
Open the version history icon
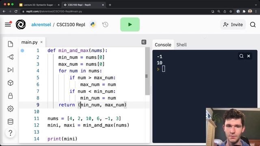pyautogui.click(x=105, y=24)
